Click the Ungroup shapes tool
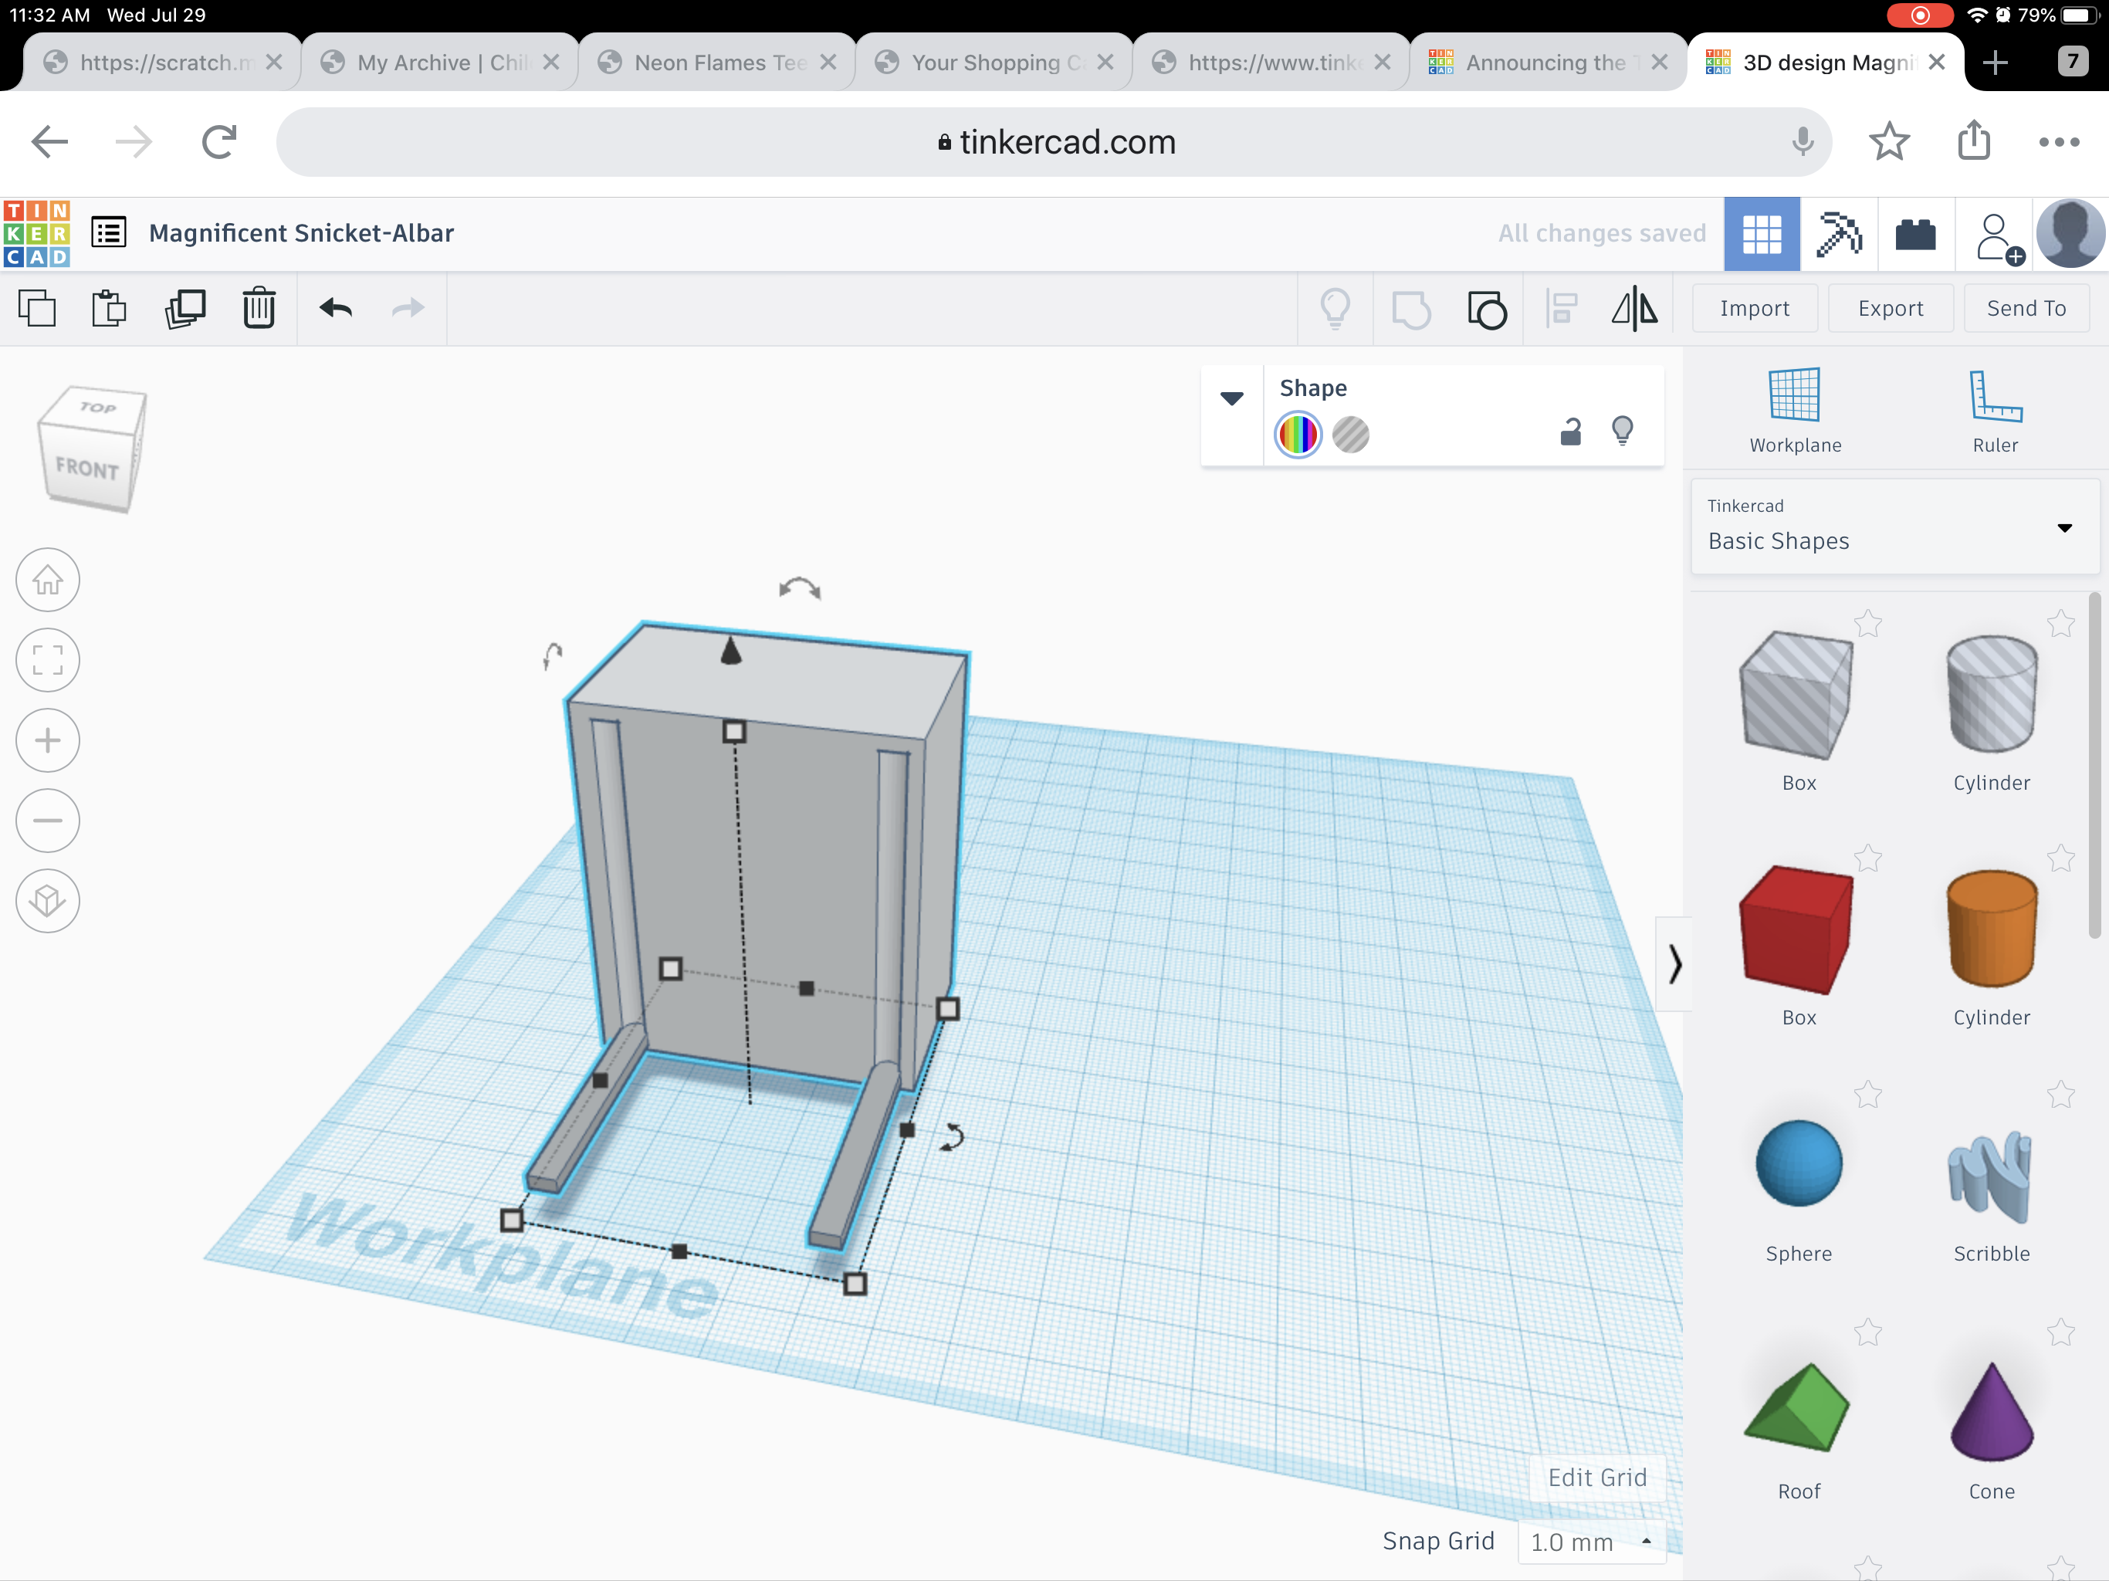Image resolution: width=2109 pixels, height=1581 pixels. [1486, 309]
